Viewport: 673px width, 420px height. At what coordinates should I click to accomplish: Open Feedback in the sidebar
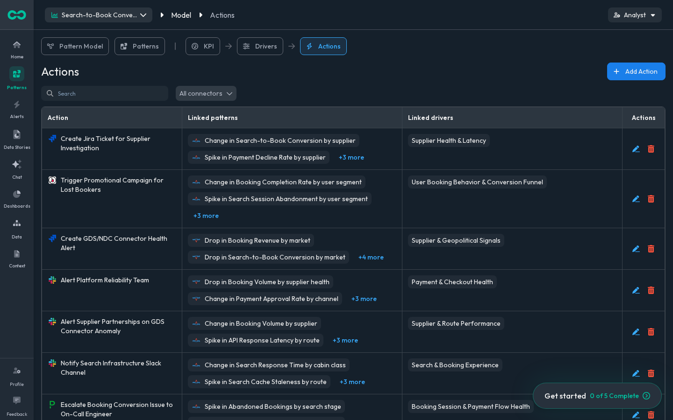click(x=17, y=406)
